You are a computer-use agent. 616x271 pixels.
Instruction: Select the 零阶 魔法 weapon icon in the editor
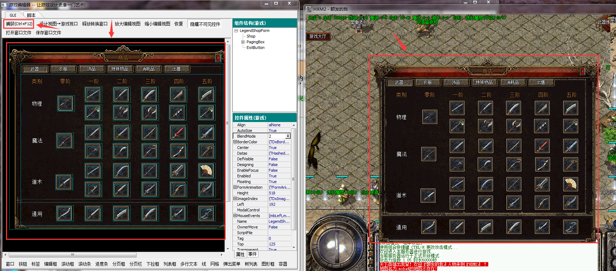coord(65,141)
